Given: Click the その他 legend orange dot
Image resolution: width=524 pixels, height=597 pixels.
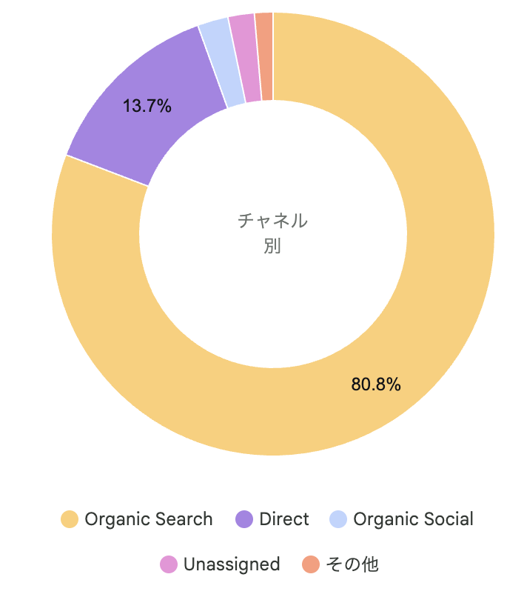Looking at the screenshot, I should click(311, 564).
